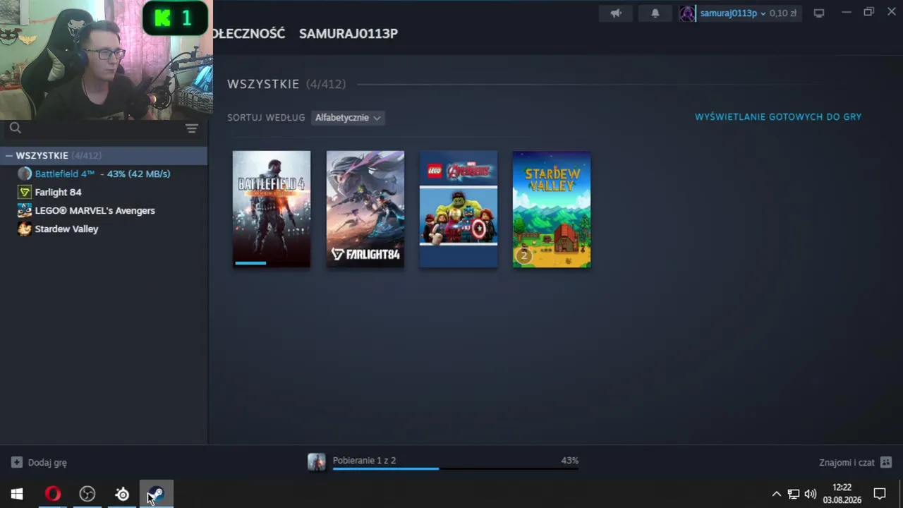
Task: Collapse the WSZYSTKIE category in sidebar
Action: pos(9,155)
